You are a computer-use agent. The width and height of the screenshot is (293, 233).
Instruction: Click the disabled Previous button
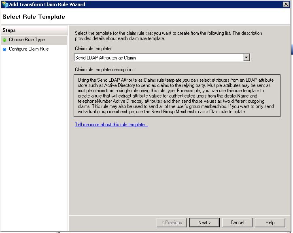click(x=172, y=222)
